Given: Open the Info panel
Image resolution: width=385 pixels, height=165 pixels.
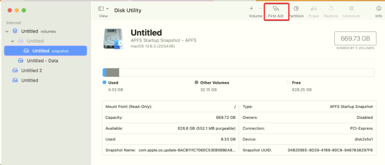Looking at the screenshot, I should pyautogui.click(x=378, y=12).
